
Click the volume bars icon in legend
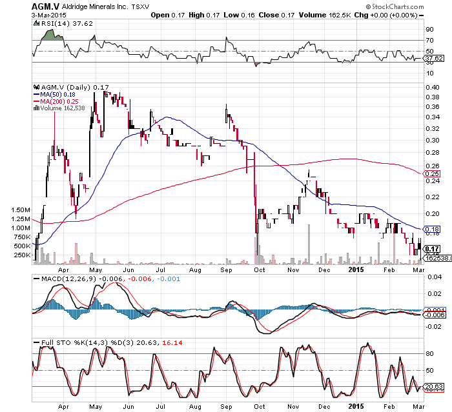click(37, 108)
